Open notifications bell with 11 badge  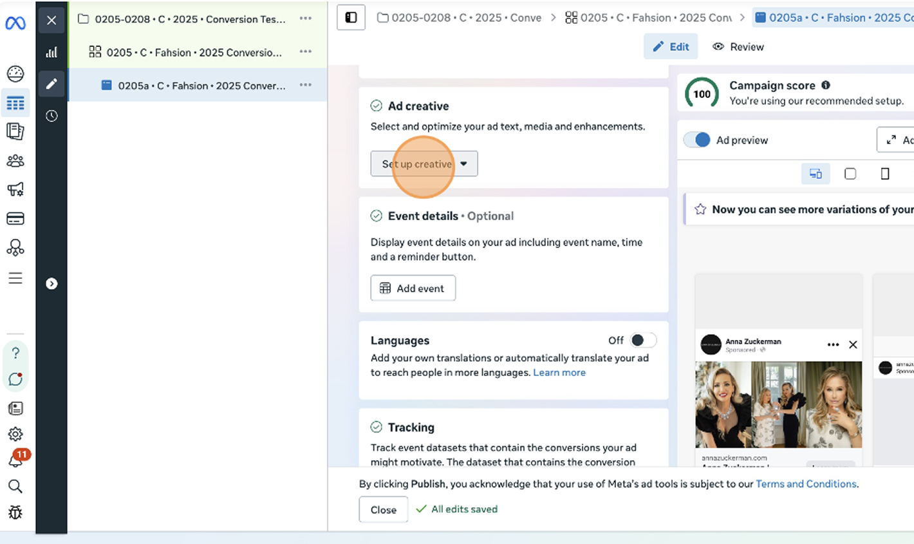pyautogui.click(x=15, y=460)
